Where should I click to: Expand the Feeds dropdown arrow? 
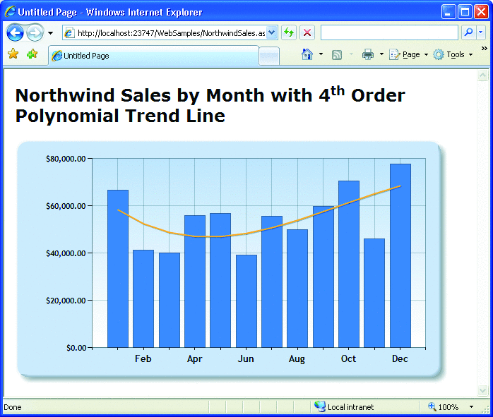tap(351, 54)
